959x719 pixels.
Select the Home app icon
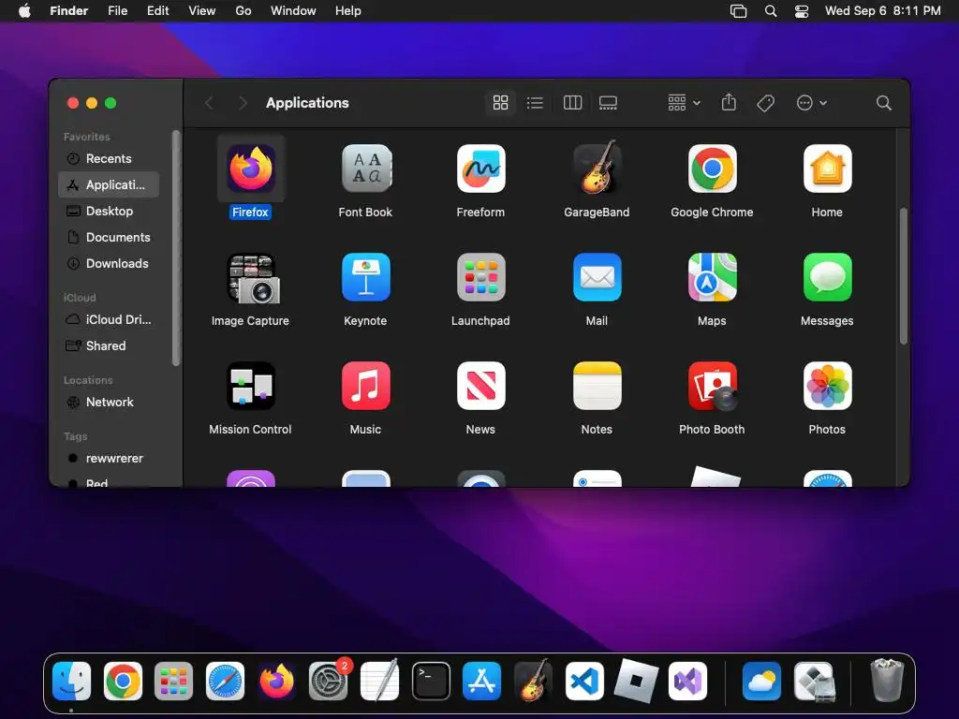pos(827,169)
